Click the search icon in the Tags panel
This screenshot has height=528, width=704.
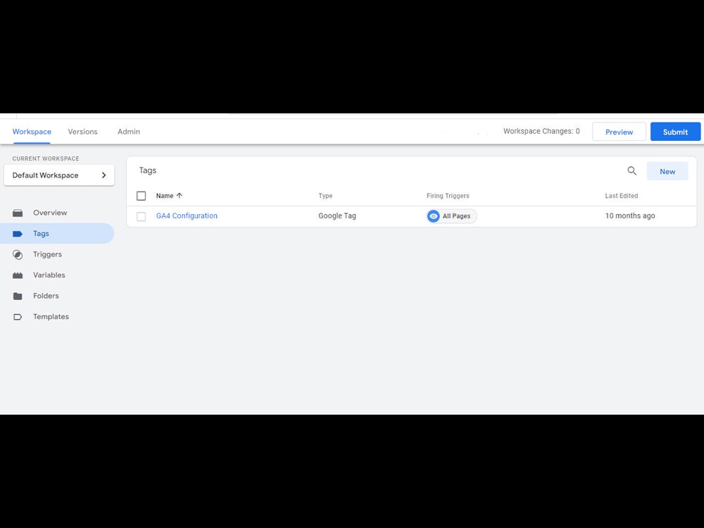(x=631, y=170)
